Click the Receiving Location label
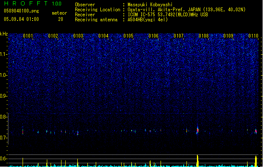This screenshot has width=263, height=167. click(97, 10)
